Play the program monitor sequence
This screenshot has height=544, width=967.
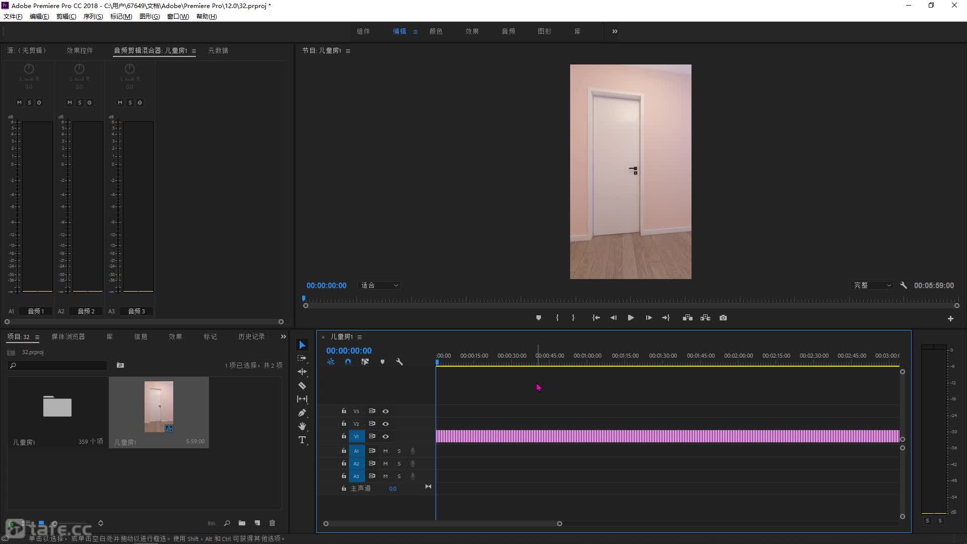631,318
